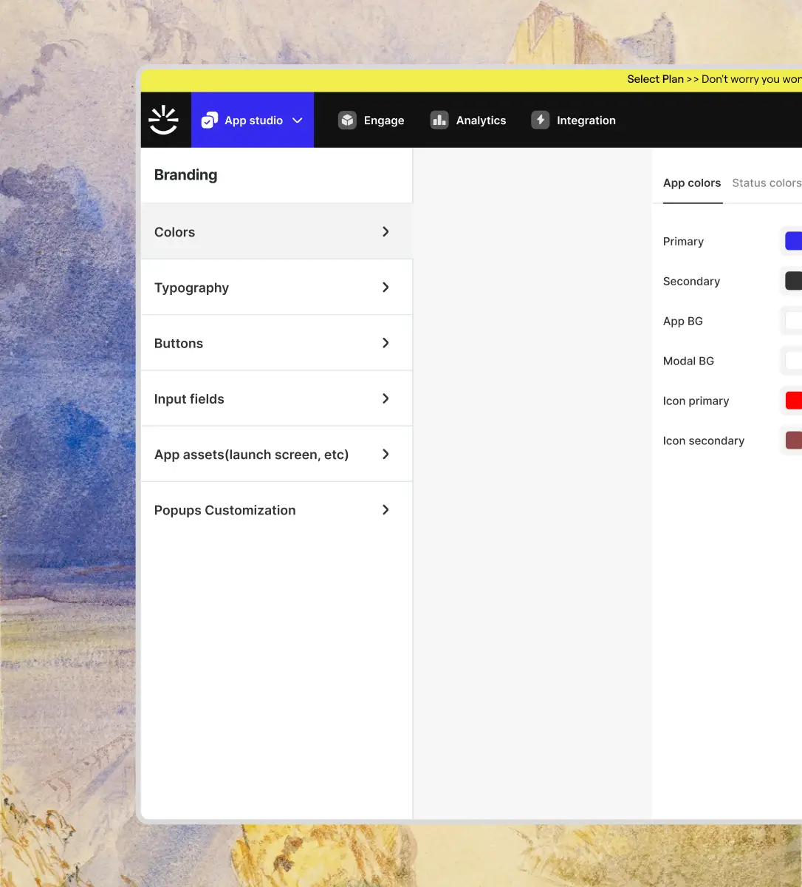Viewport: 802px width, 887px height.
Task: Pick the Modal BG white swatch
Action: click(793, 361)
